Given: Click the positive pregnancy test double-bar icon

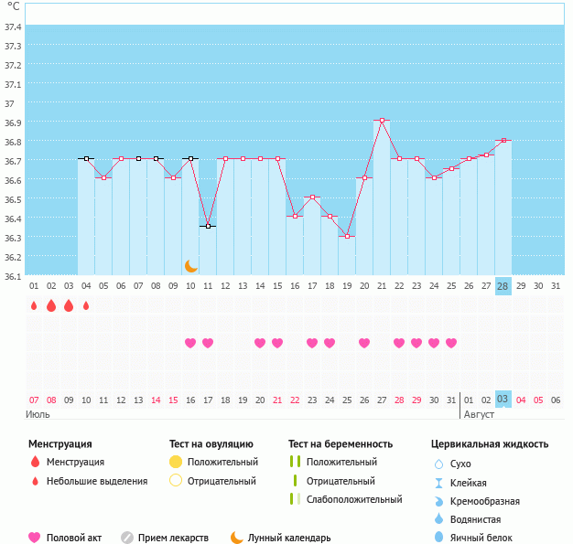Looking at the screenshot, I should (295, 463).
